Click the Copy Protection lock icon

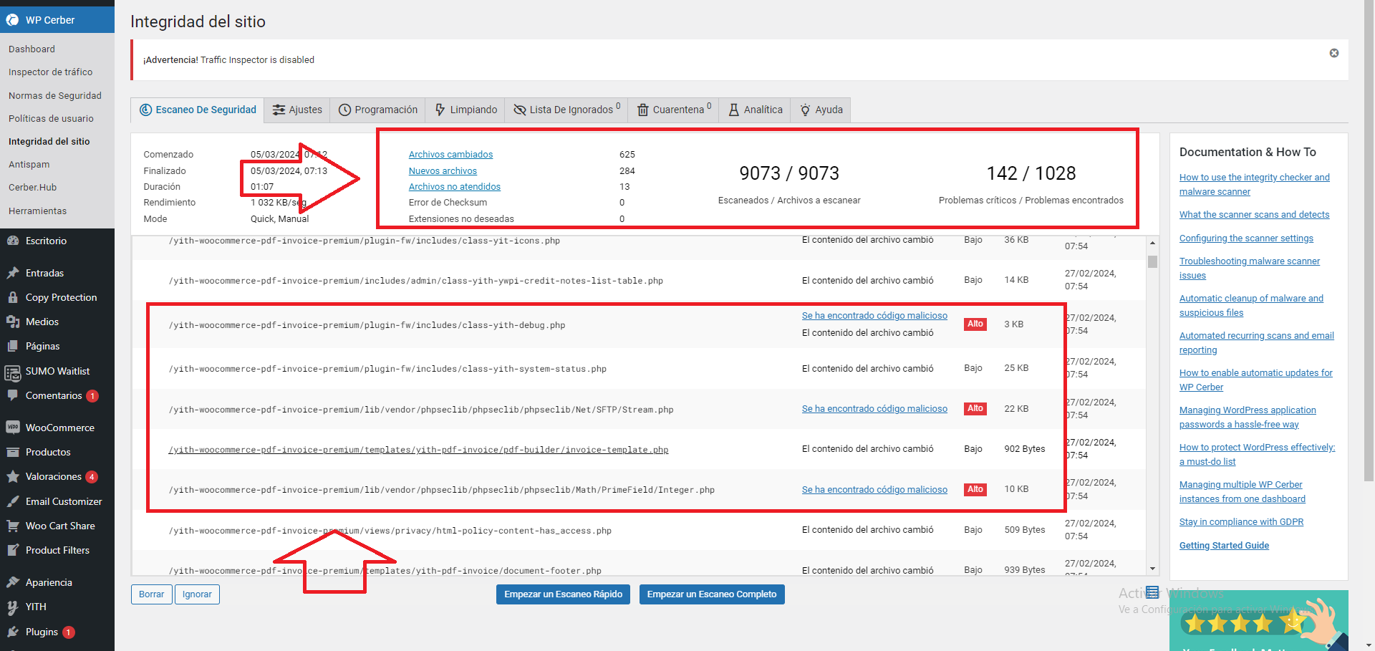[x=12, y=297]
